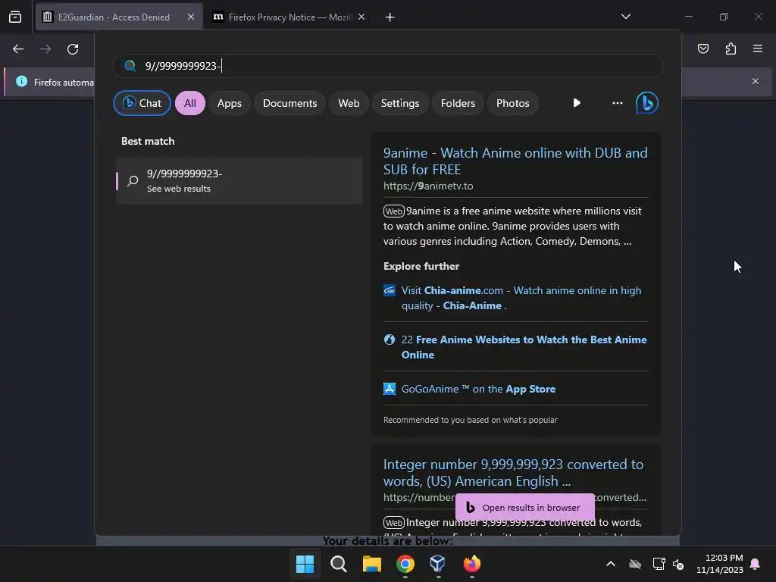This screenshot has height=582, width=776.
Task: Switch to Firefox Privacy Notice tab
Action: tap(289, 17)
